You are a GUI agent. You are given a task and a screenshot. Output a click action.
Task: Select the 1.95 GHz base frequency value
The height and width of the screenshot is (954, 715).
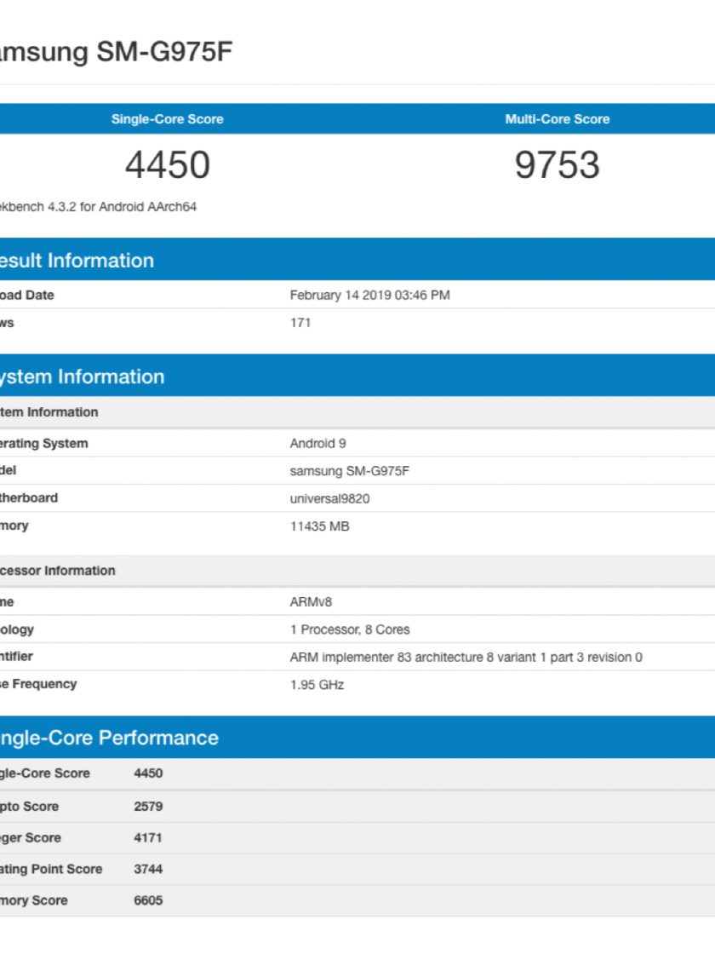[317, 684]
